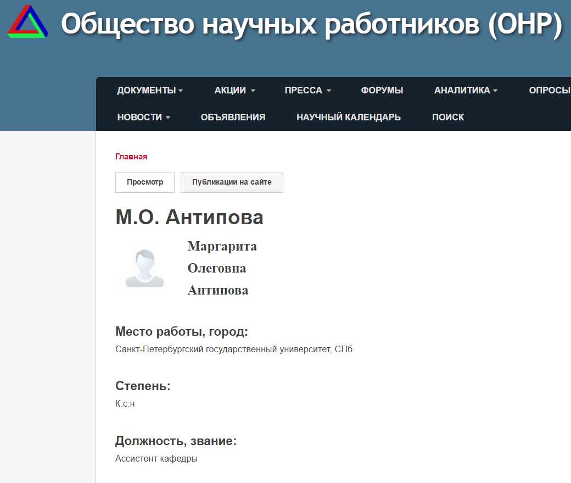The image size is (571, 483).
Task: Click the patronymic Олеговна
Action: [x=217, y=268]
